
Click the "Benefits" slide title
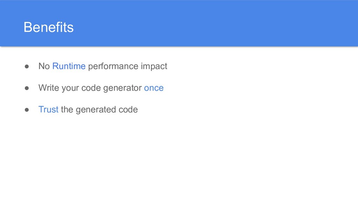[x=49, y=28]
